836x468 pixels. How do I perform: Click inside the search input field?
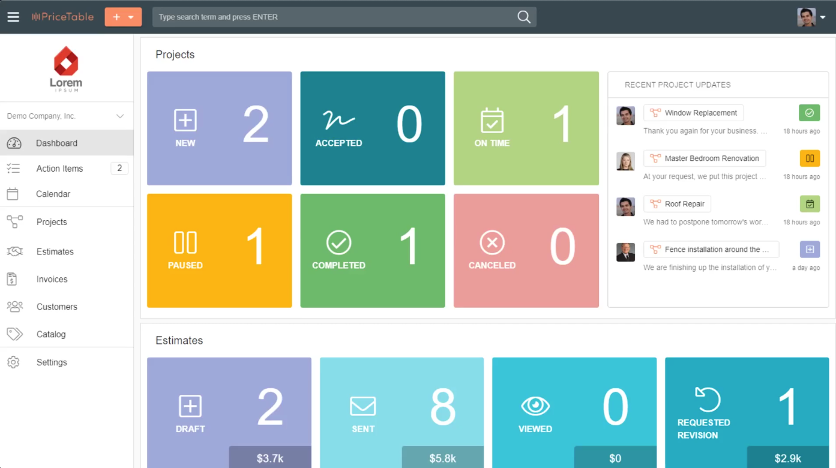330,17
